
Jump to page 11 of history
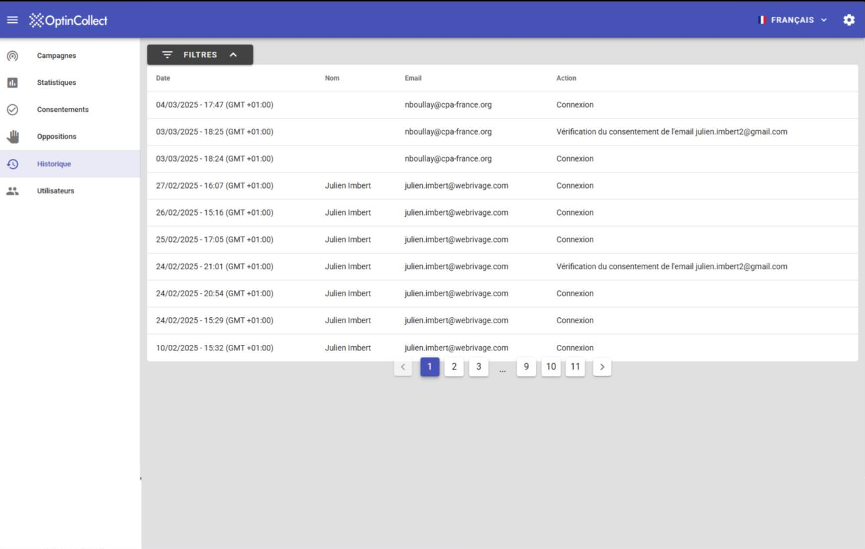click(575, 367)
